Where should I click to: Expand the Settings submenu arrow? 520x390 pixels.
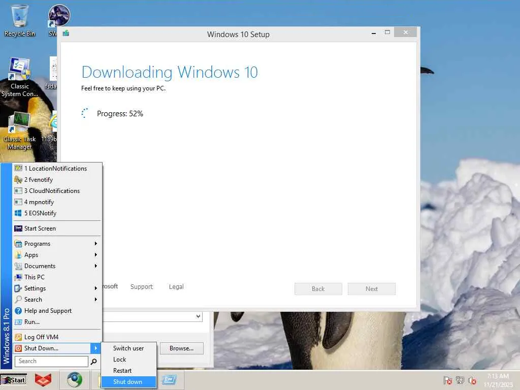coord(96,288)
